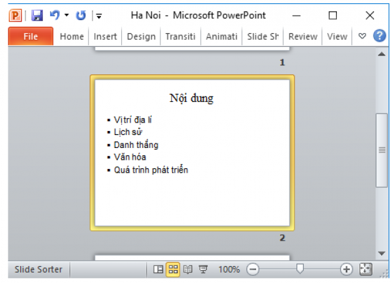This screenshot has width=391, height=283.
Task: Click the zoom slider handle
Action: point(300,269)
